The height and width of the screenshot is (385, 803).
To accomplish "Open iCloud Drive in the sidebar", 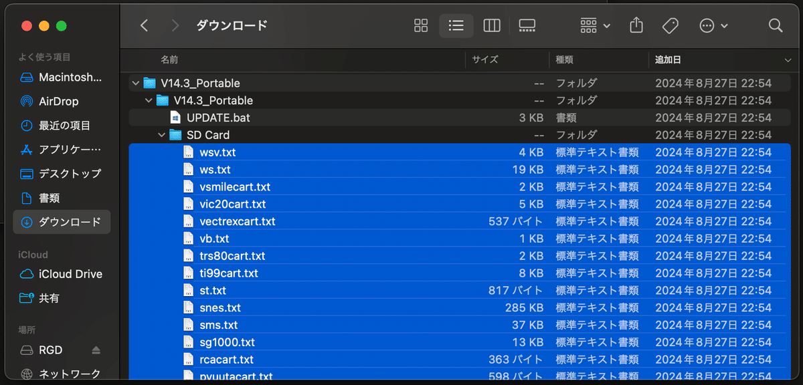I will [62, 273].
